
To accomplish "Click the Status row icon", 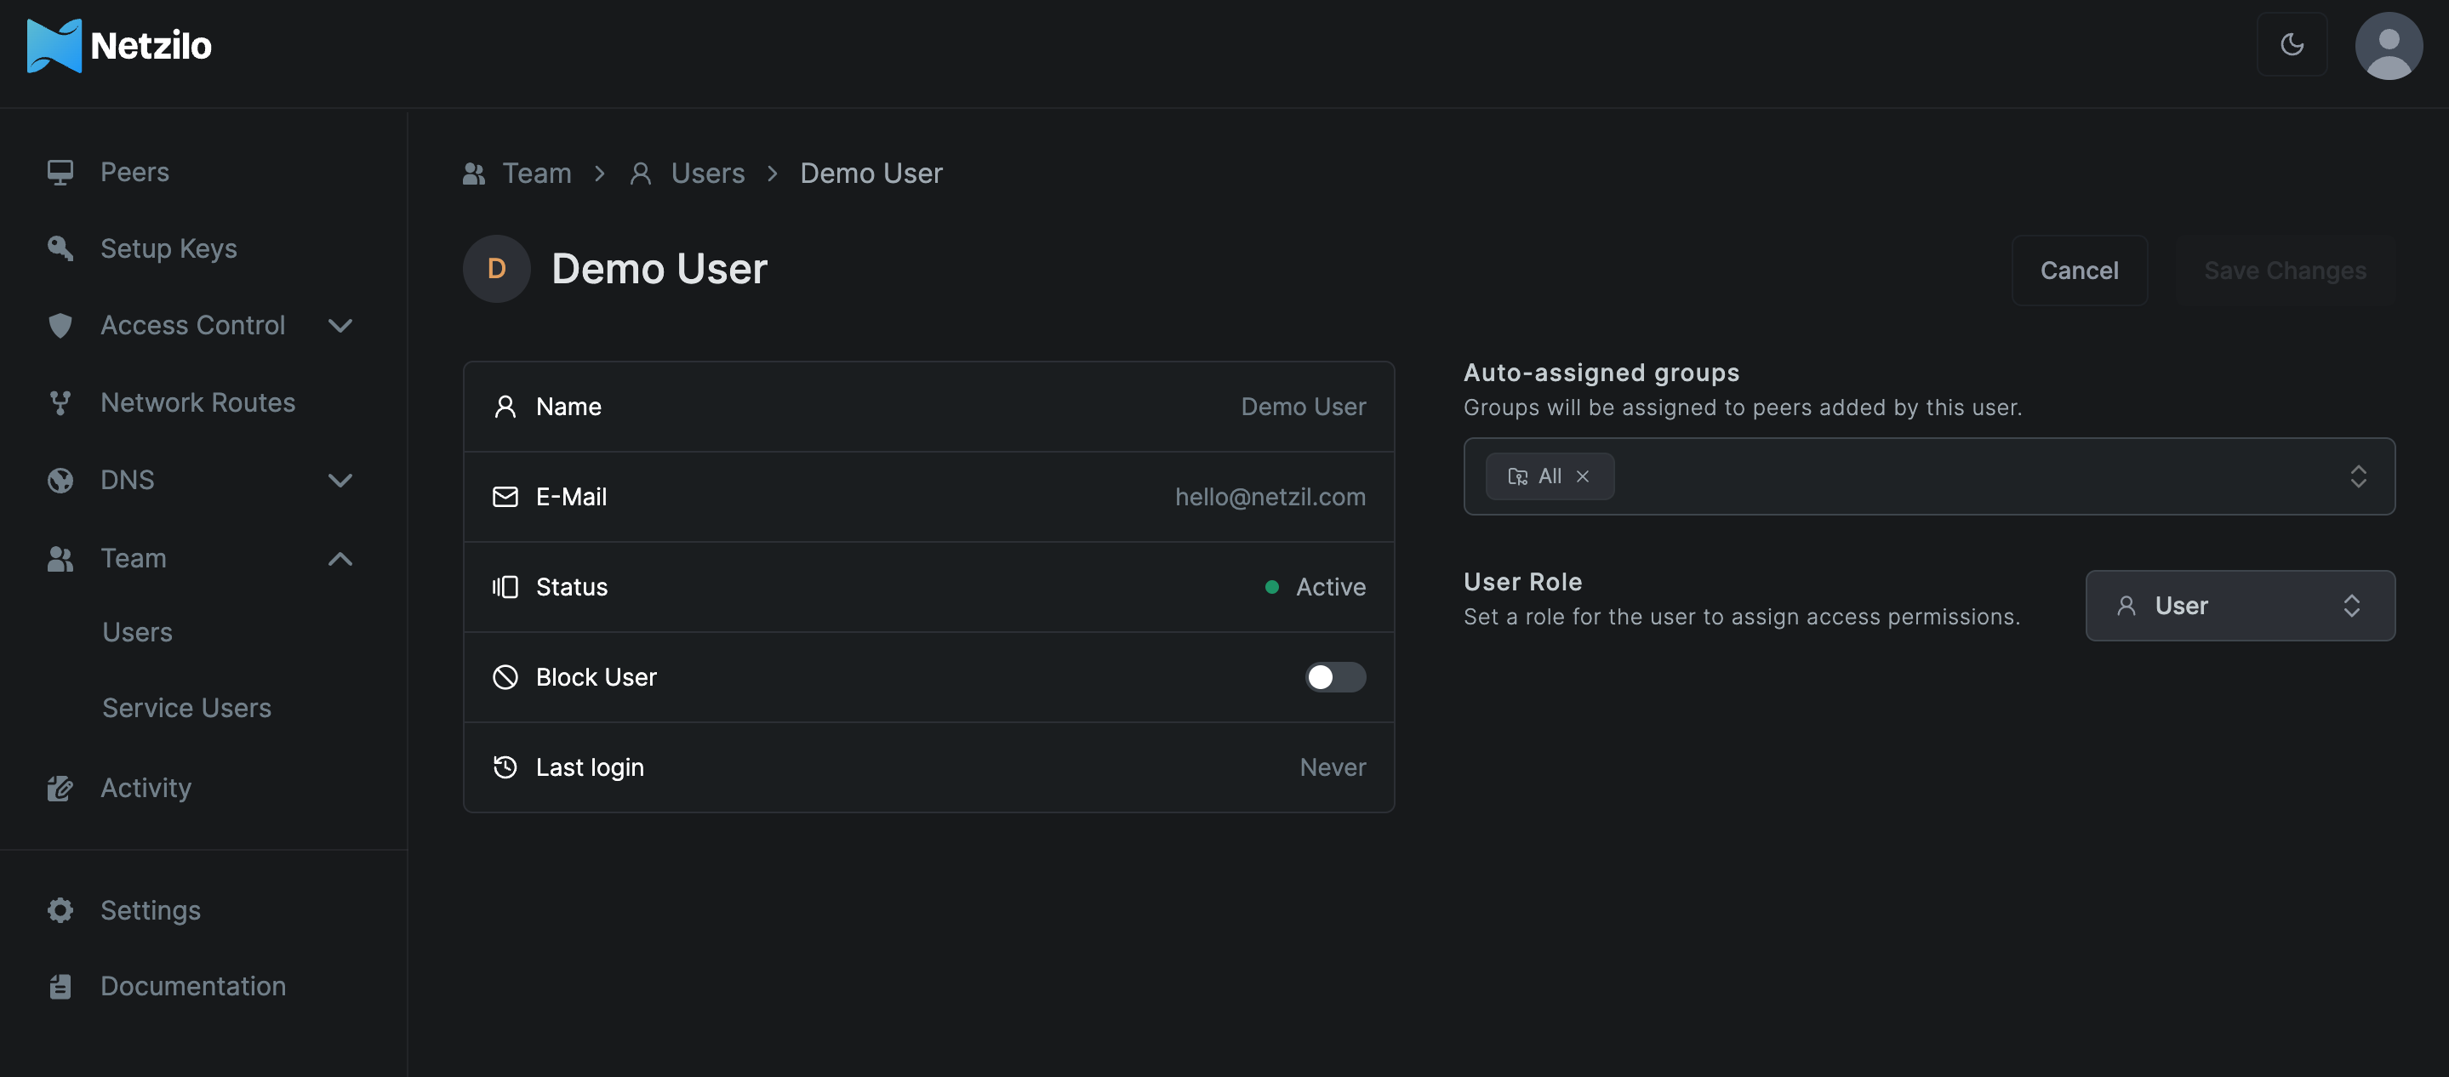I will 505,588.
